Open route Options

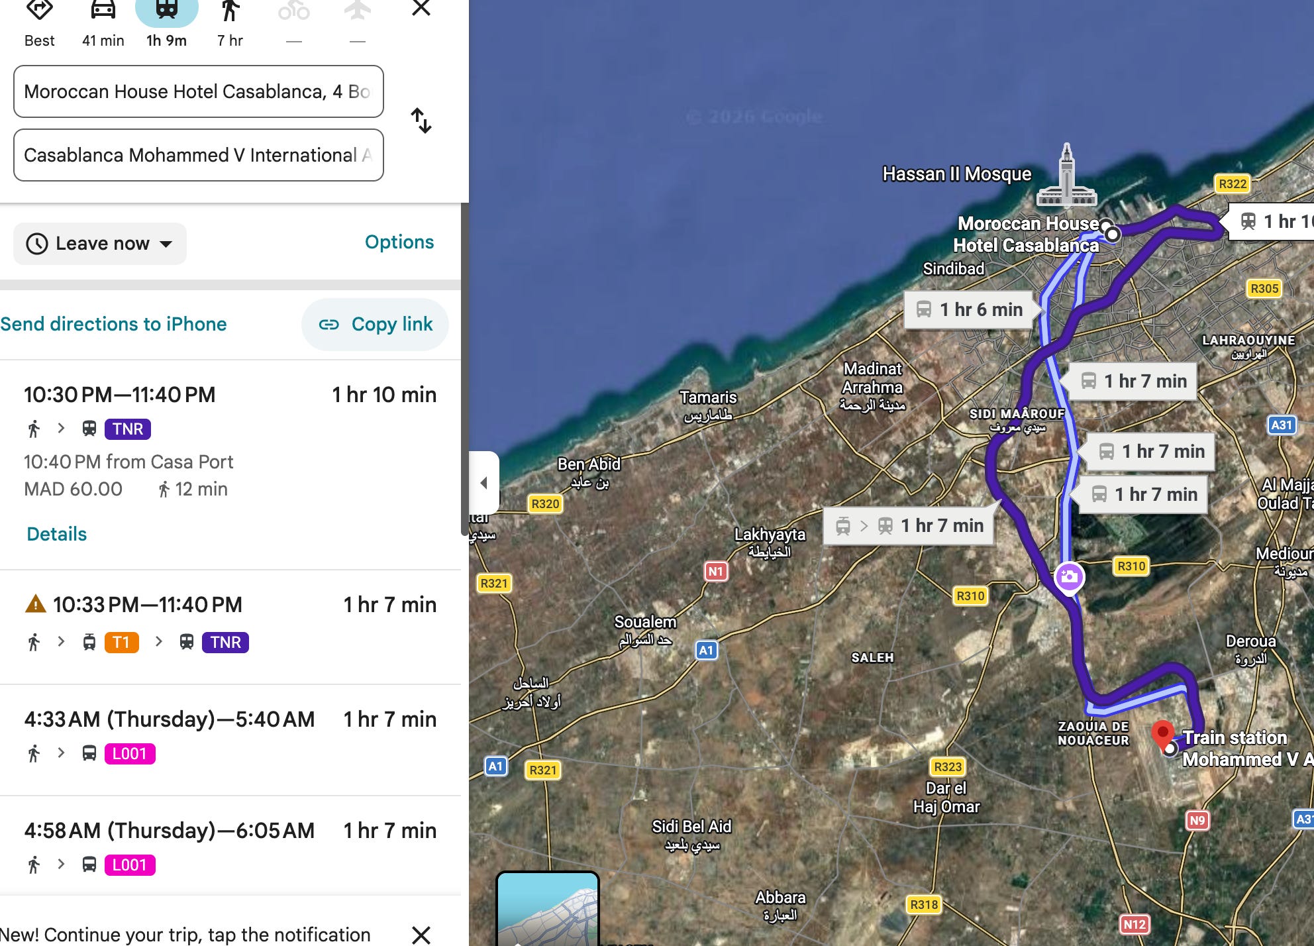click(399, 242)
